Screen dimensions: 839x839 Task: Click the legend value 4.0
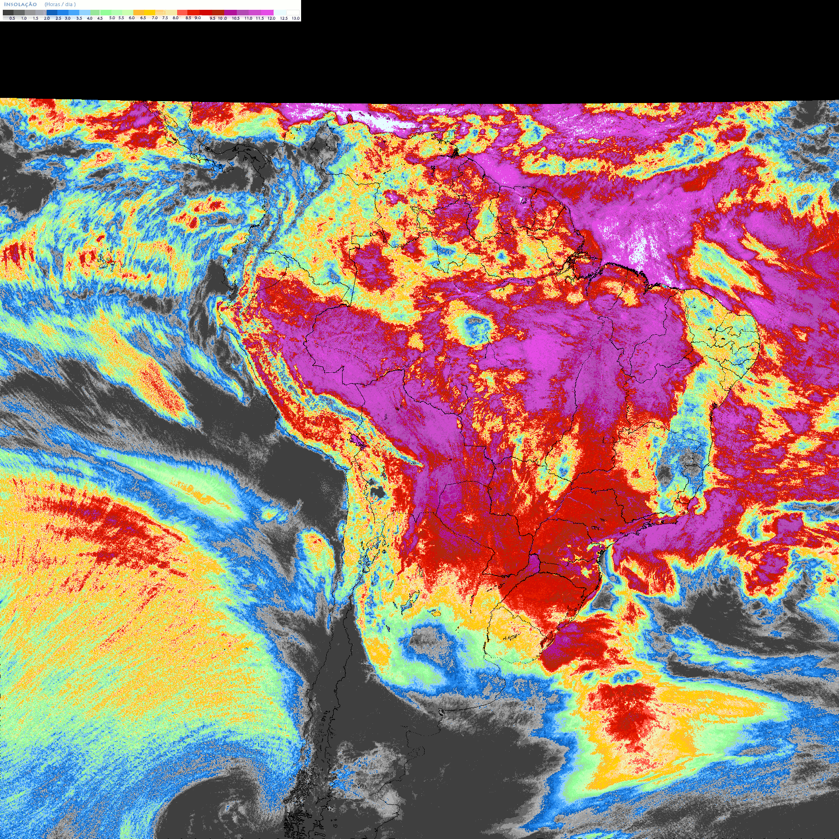click(89, 18)
